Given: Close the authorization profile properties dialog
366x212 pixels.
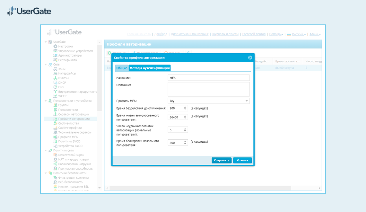Looking at the screenshot, I should pos(250,58).
